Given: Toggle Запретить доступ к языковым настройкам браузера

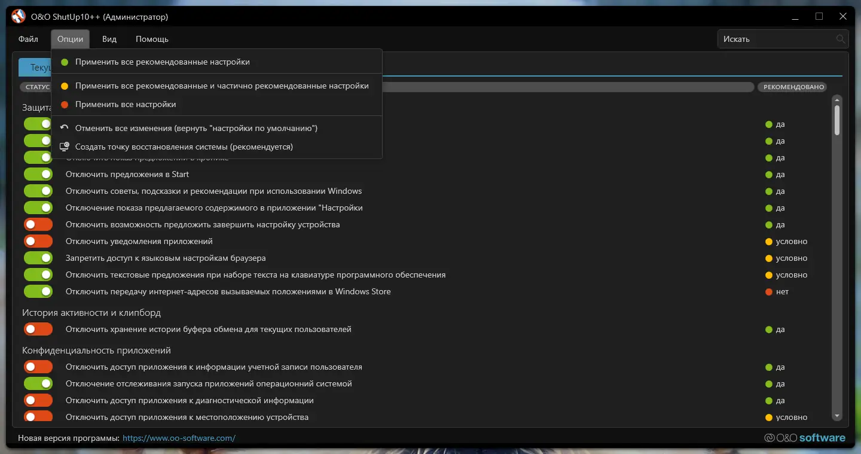Looking at the screenshot, I should pyautogui.click(x=38, y=258).
